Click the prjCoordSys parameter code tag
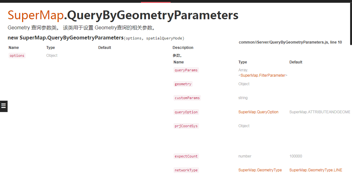352x178 pixels. (x=186, y=126)
